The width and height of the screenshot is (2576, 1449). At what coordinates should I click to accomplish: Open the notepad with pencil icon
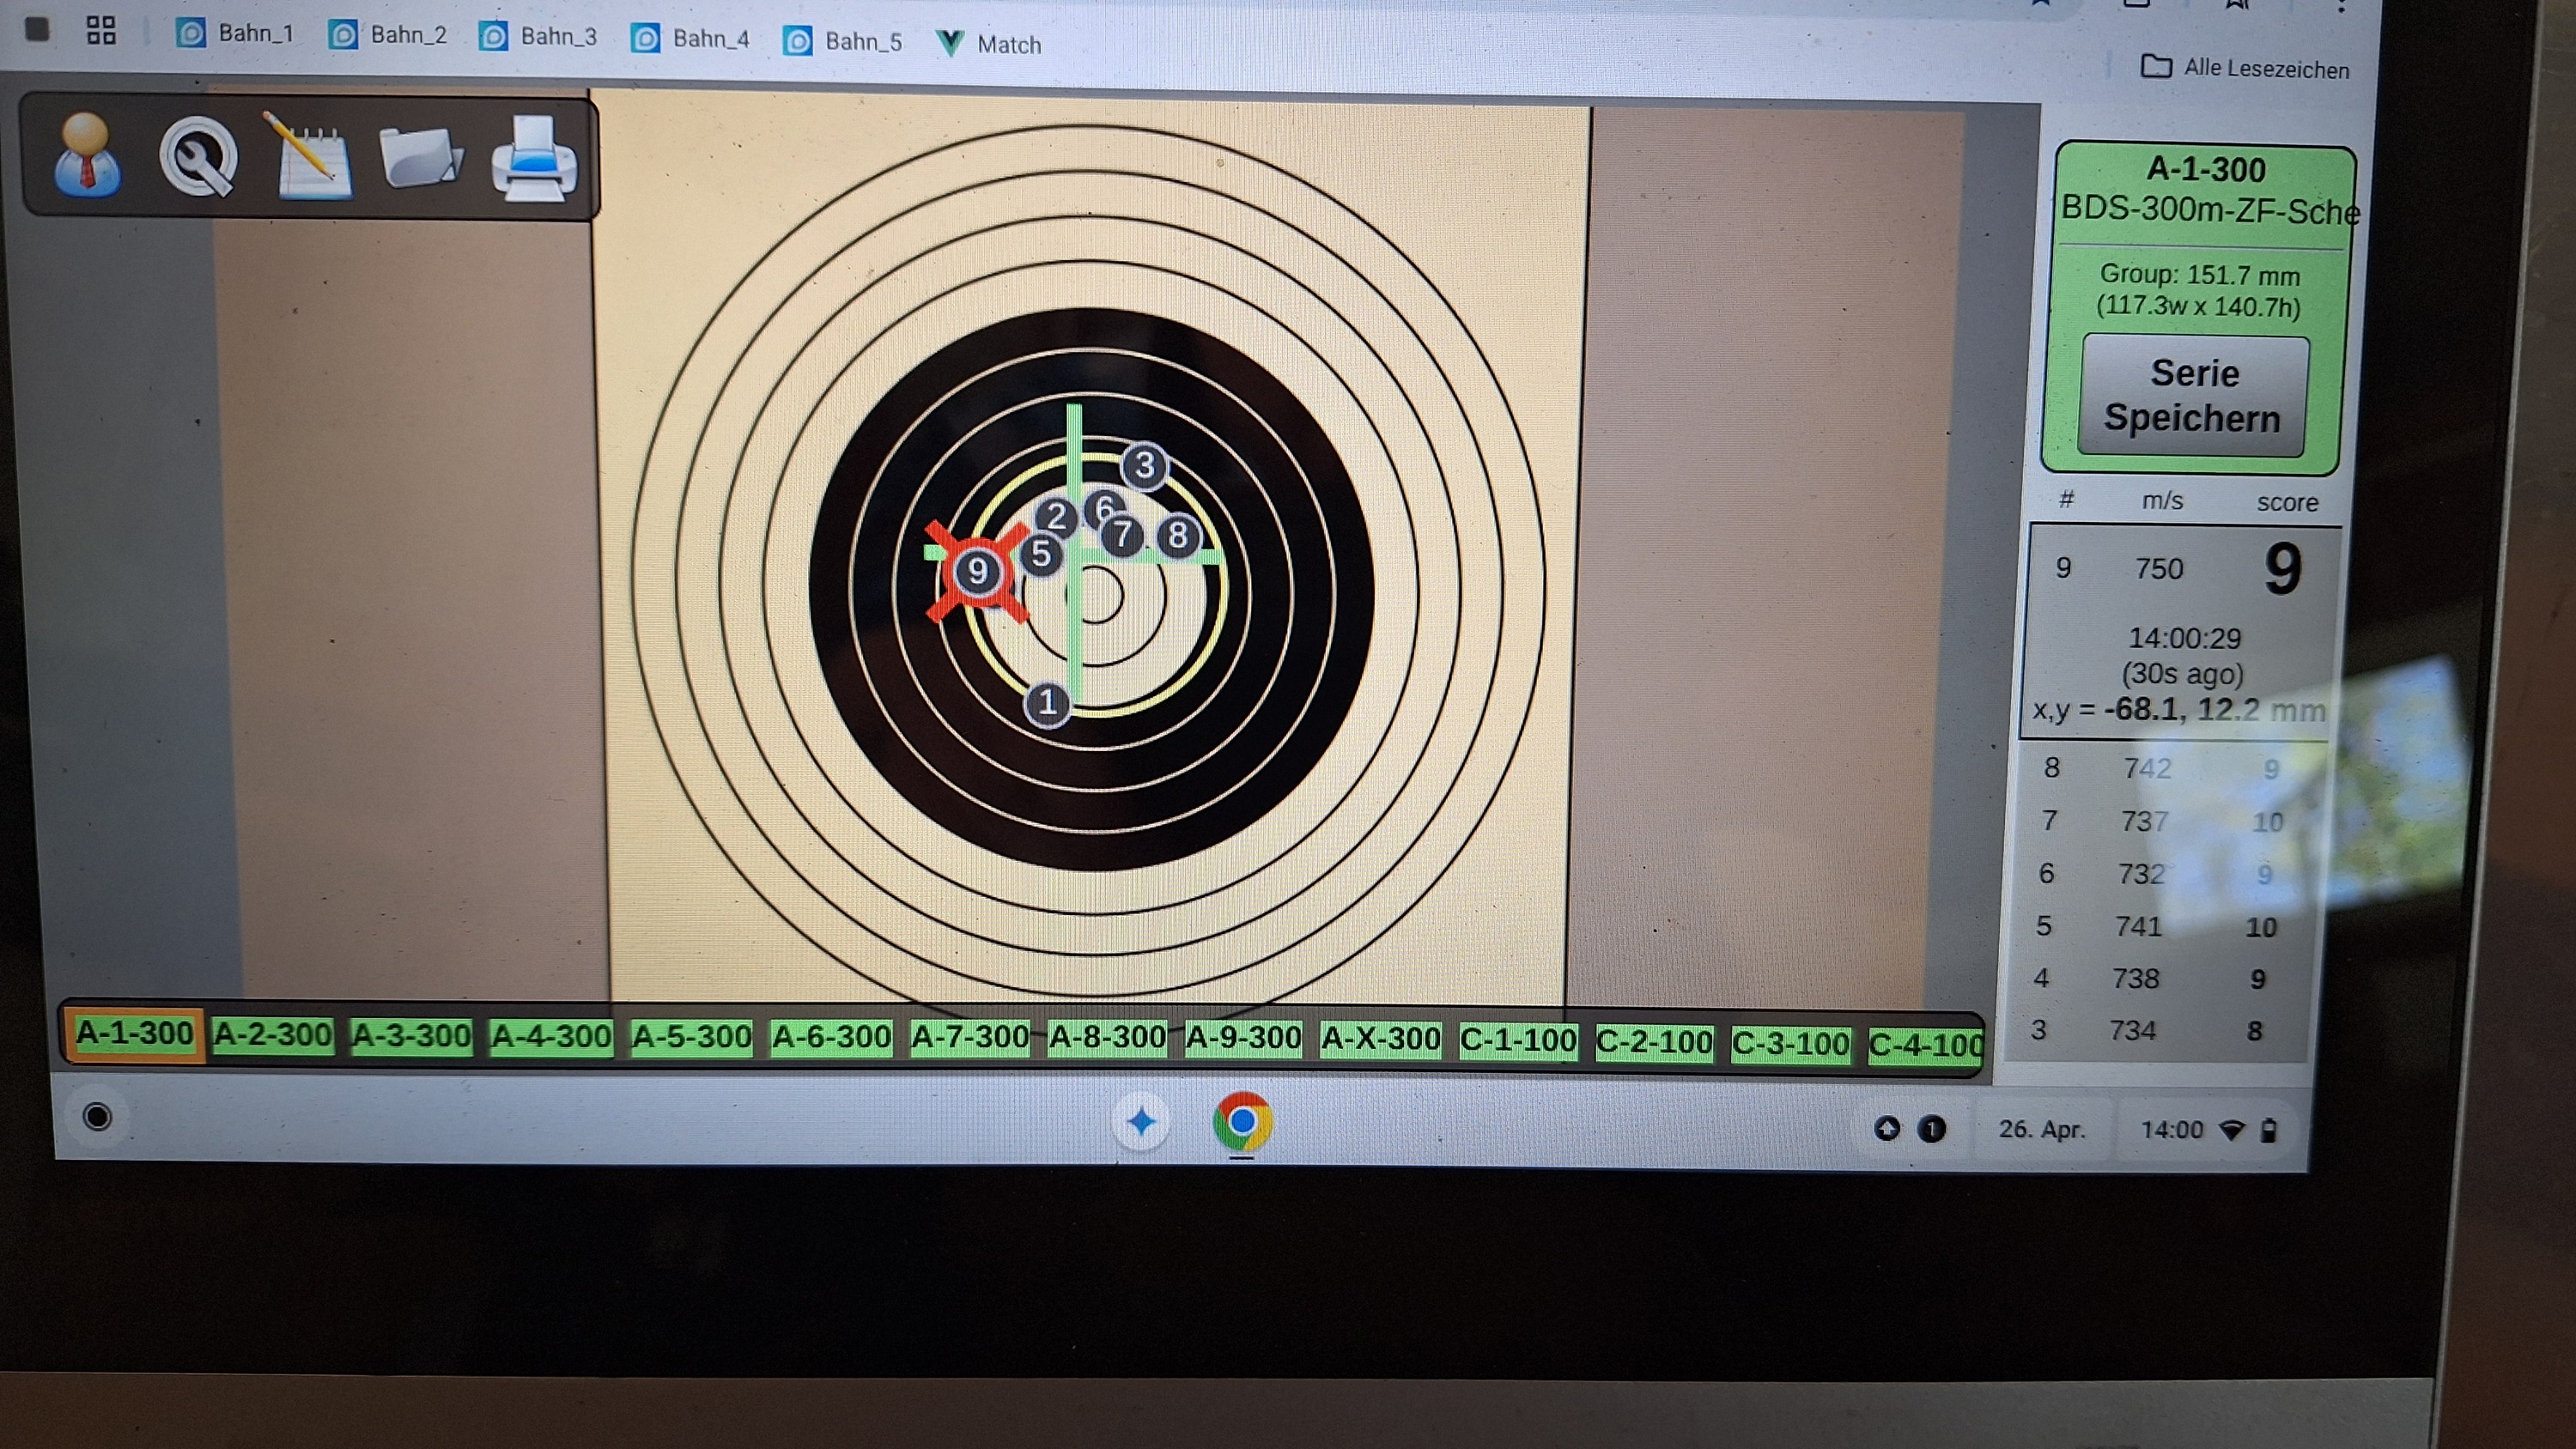[310, 158]
